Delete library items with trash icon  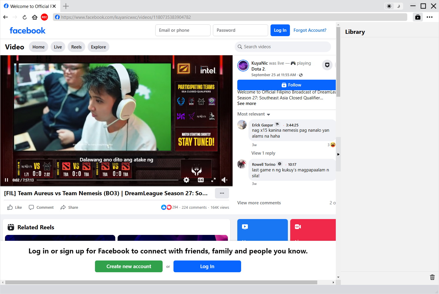pos(432,277)
